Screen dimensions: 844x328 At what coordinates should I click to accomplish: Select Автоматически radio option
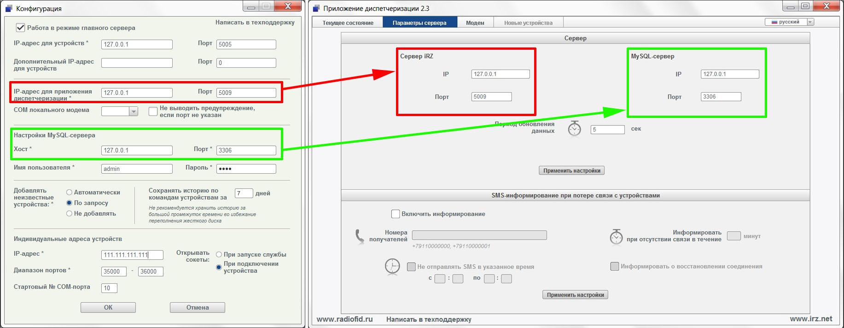click(x=69, y=193)
